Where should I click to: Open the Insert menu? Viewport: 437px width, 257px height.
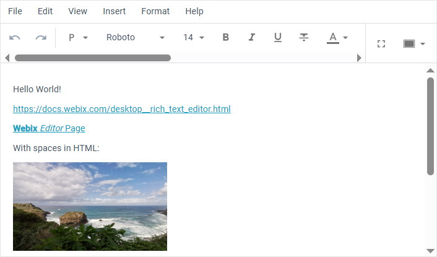pos(114,11)
